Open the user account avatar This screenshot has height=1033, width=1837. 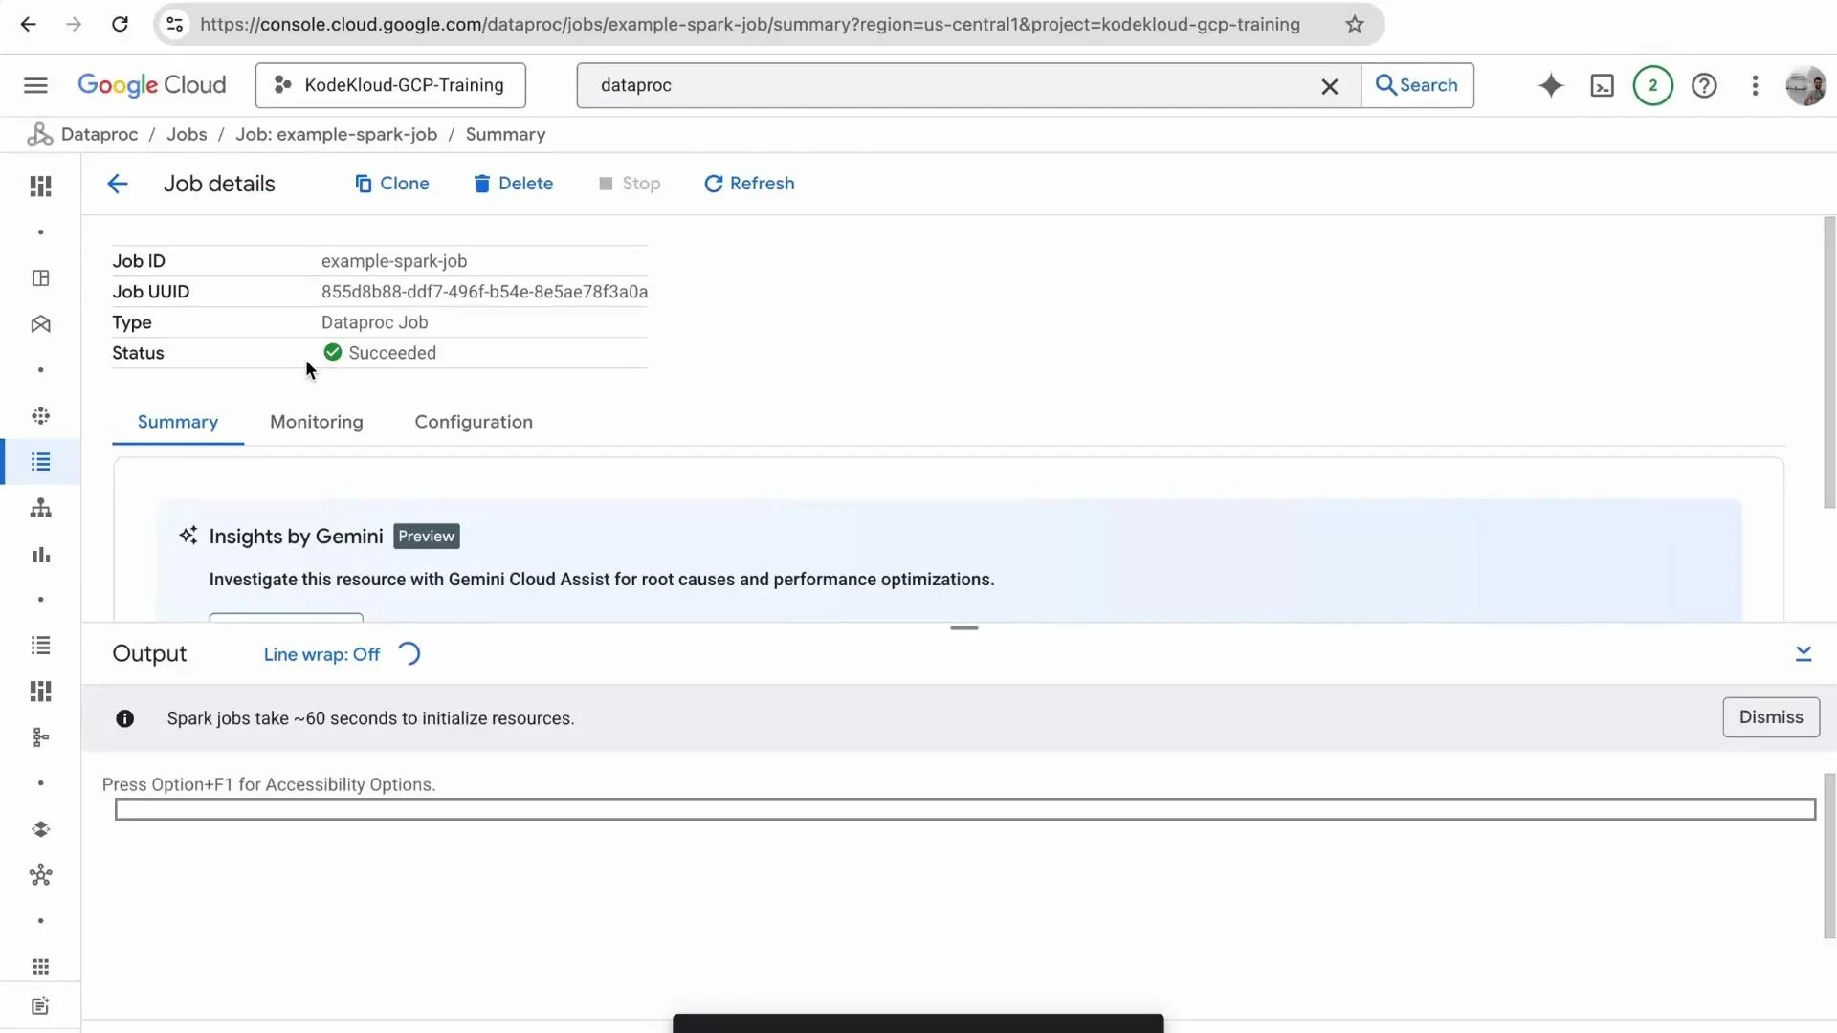pyautogui.click(x=1805, y=86)
